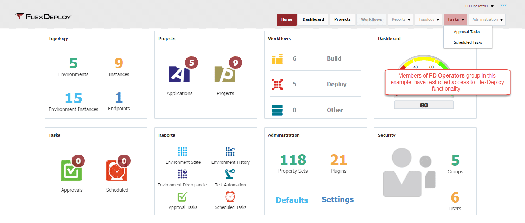The image size is (525, 223).
Task: Click the dashboard gauge value bar
Action: (424, 105)
